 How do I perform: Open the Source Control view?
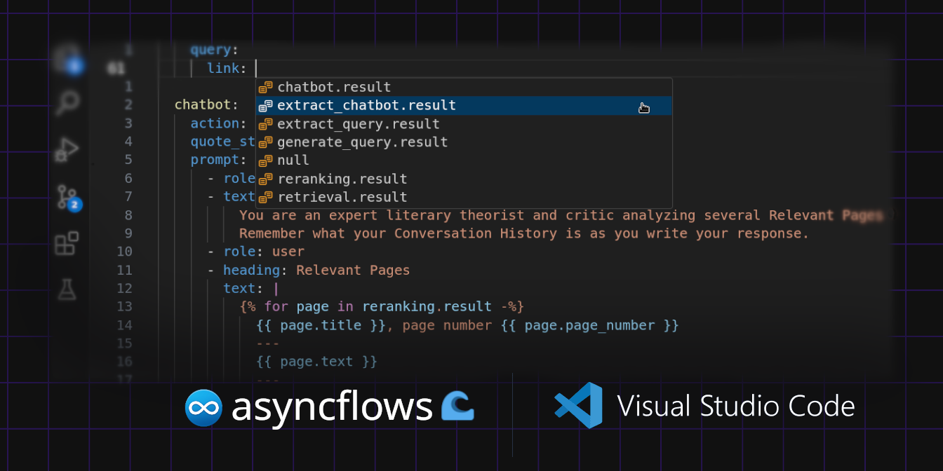pyautogui.click(x=69, y=197)
